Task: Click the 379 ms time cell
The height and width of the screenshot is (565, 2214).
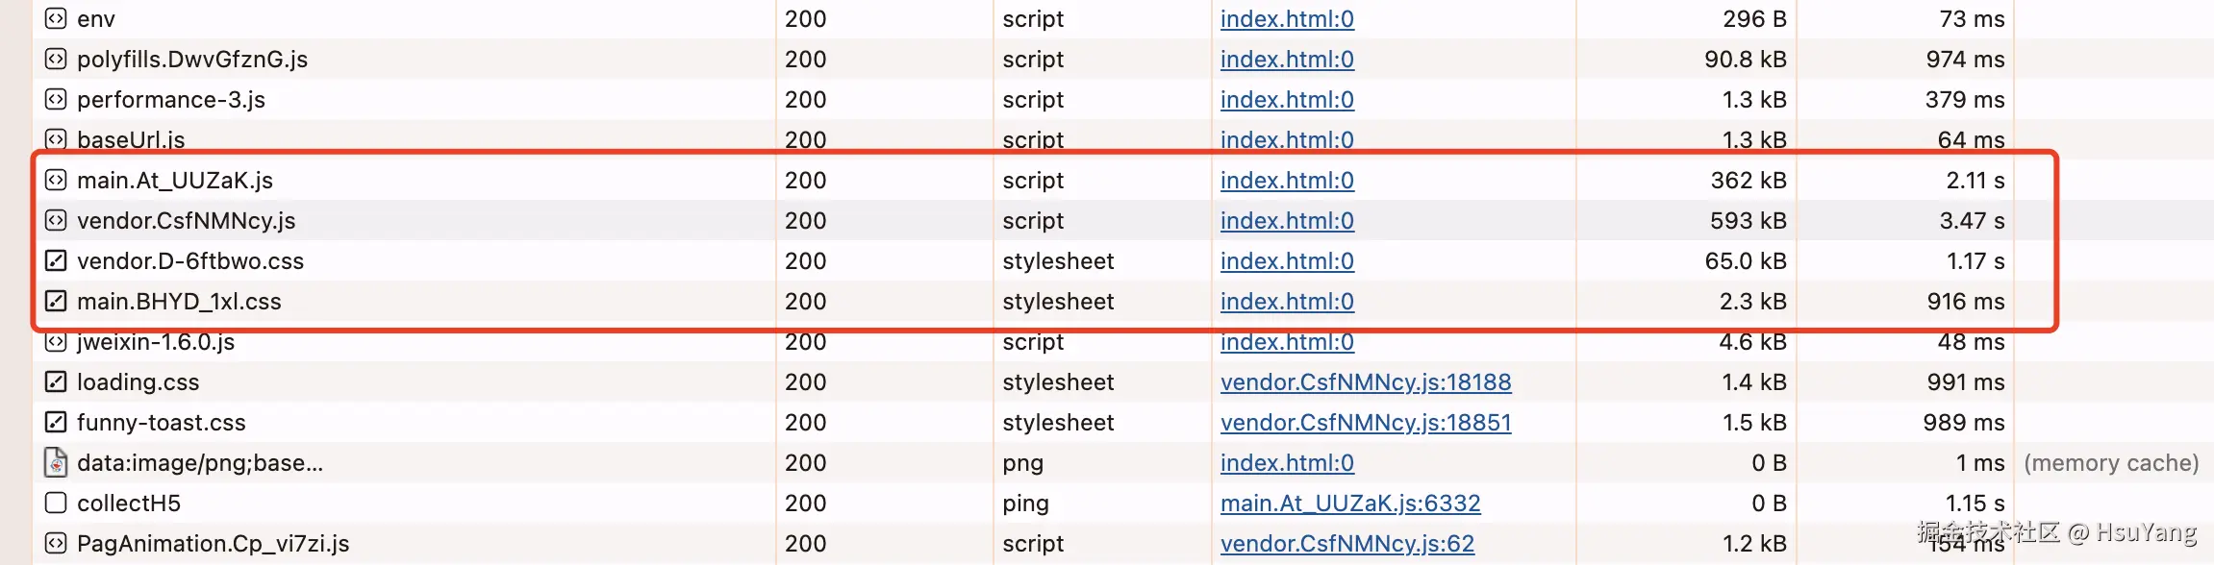Action: tap(1965, 99)
